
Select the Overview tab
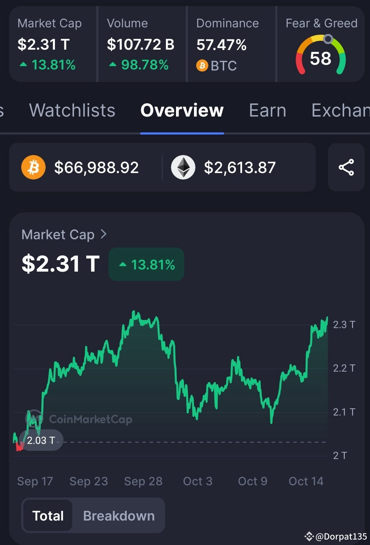tap(182, 110)
